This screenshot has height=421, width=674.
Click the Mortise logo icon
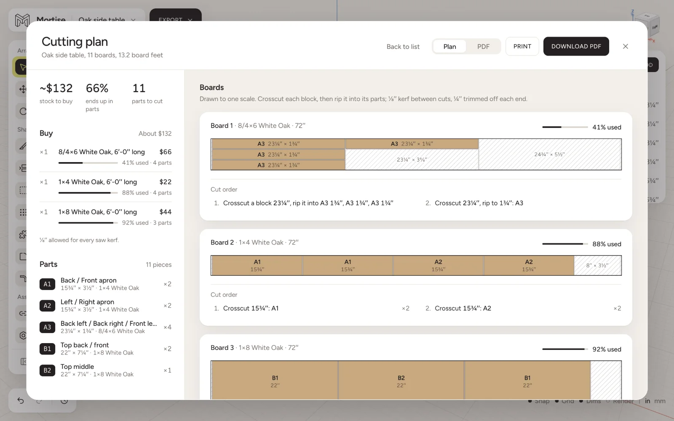22,20
